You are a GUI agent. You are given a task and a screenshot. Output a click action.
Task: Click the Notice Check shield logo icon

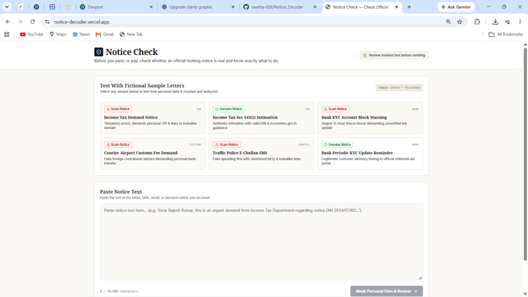(98, 52)
